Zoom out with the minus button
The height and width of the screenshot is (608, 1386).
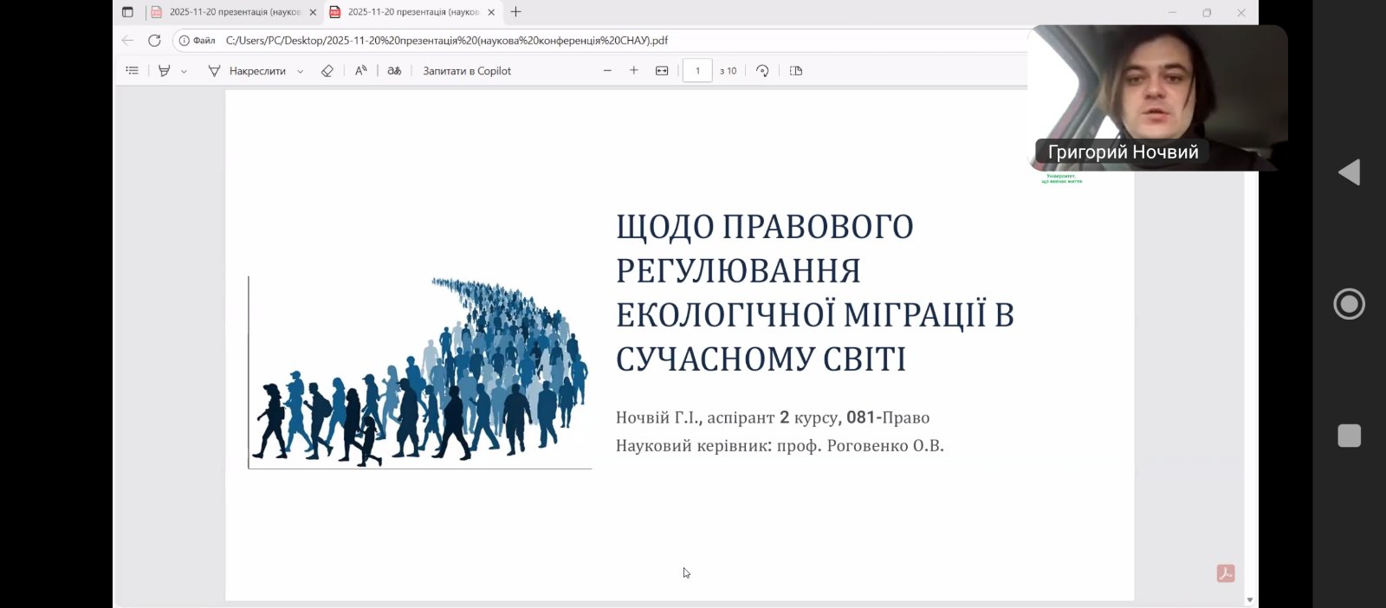[x=607, y=71]
